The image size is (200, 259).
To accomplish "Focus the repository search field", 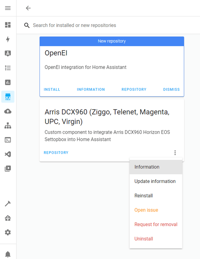I will (x=108, y=25).
